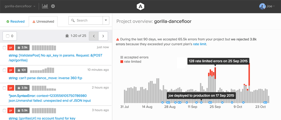This screenshot has width=281, height=120.
Task: Click the red rate limited legend swatch
Action: tap(122, 62)
